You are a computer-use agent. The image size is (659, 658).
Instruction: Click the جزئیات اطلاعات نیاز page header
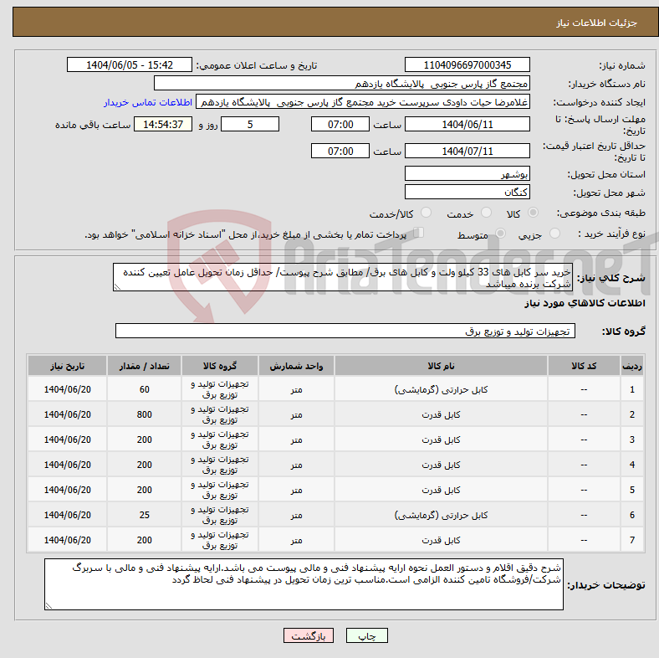click(596, 23)
